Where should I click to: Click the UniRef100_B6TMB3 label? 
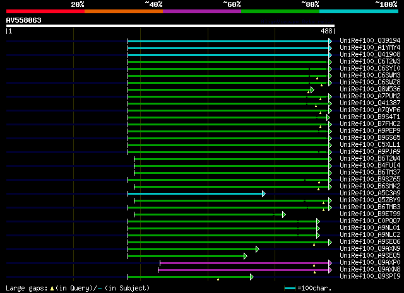coord(370,207)
